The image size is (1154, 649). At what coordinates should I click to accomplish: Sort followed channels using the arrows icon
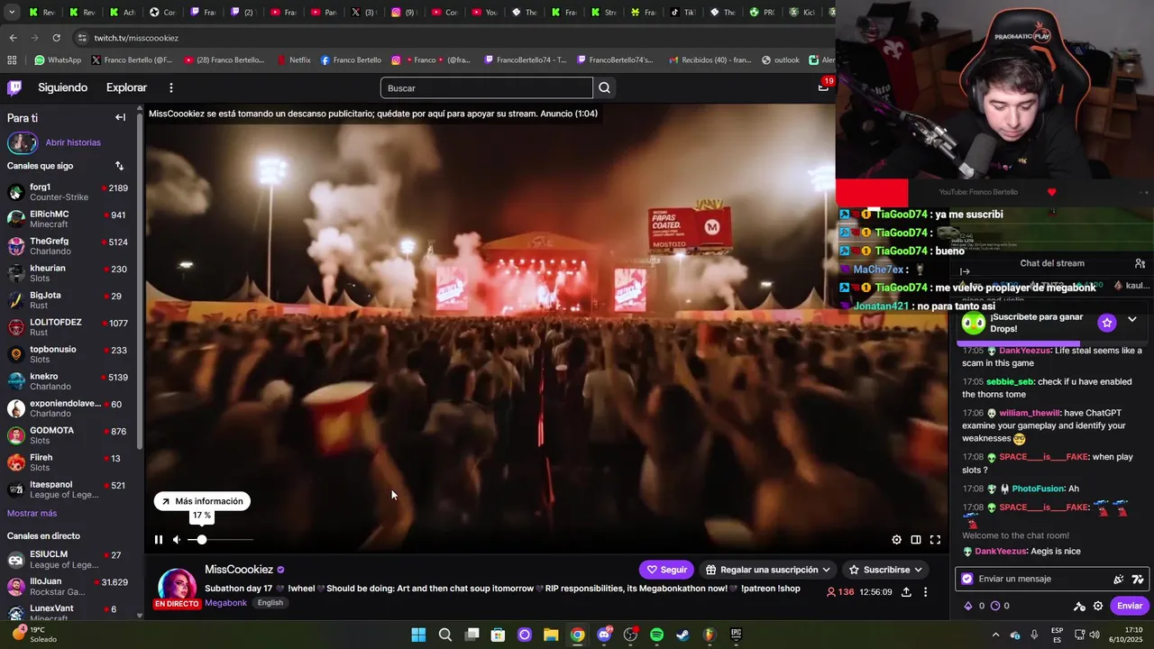119,166
